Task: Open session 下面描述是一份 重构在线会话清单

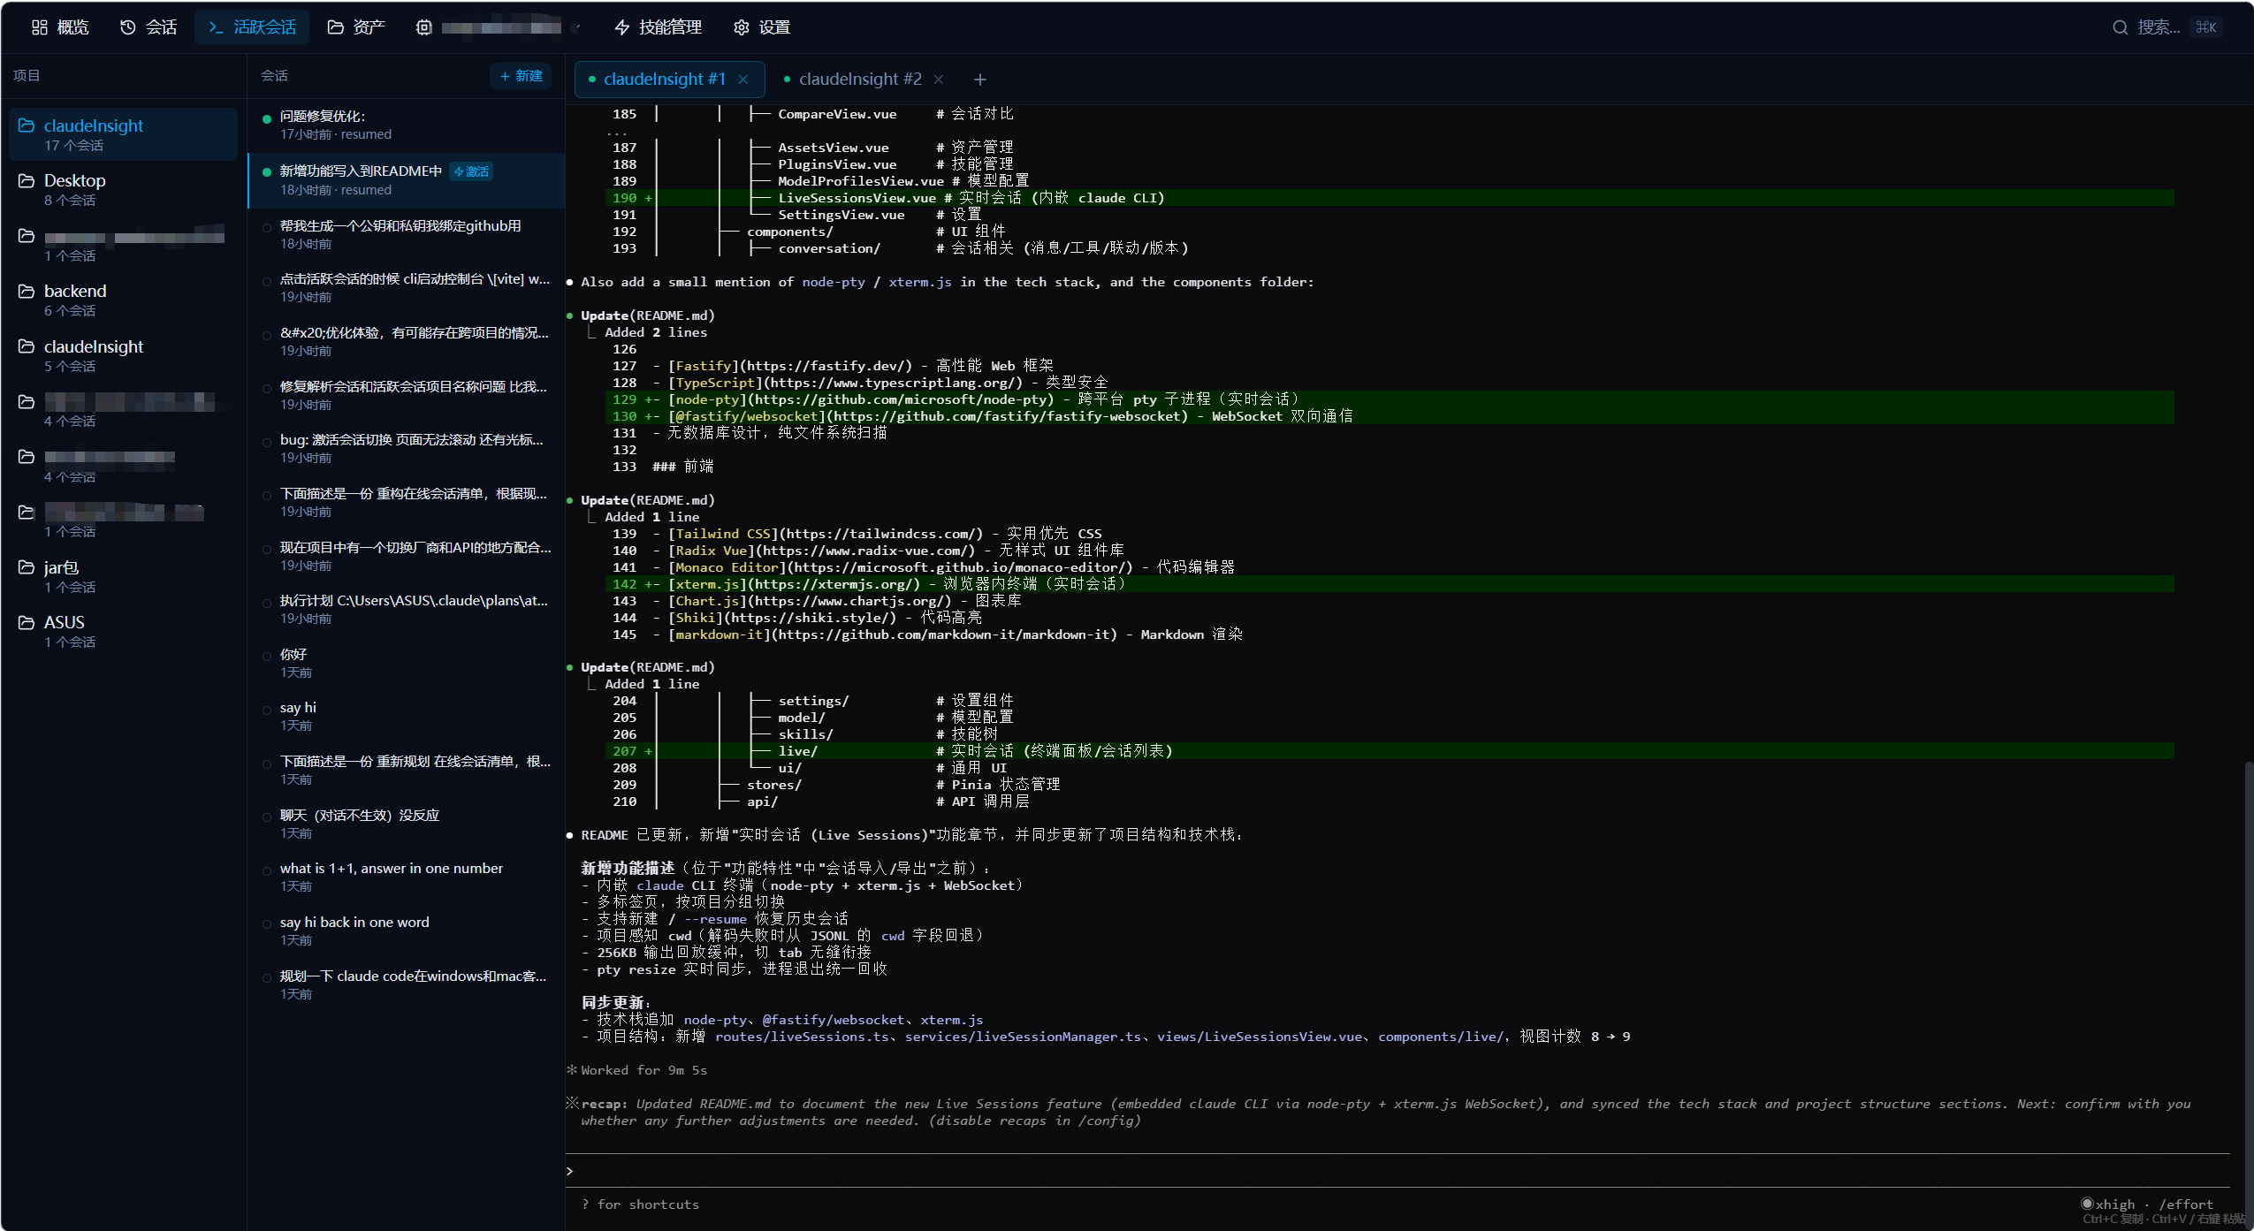Action: click(x=407, y=502)
